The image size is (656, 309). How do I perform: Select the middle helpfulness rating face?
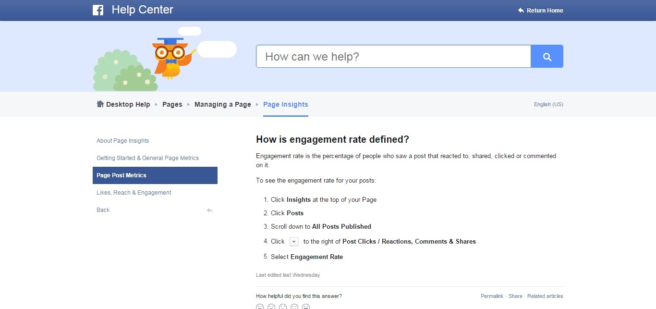point(283,307)
